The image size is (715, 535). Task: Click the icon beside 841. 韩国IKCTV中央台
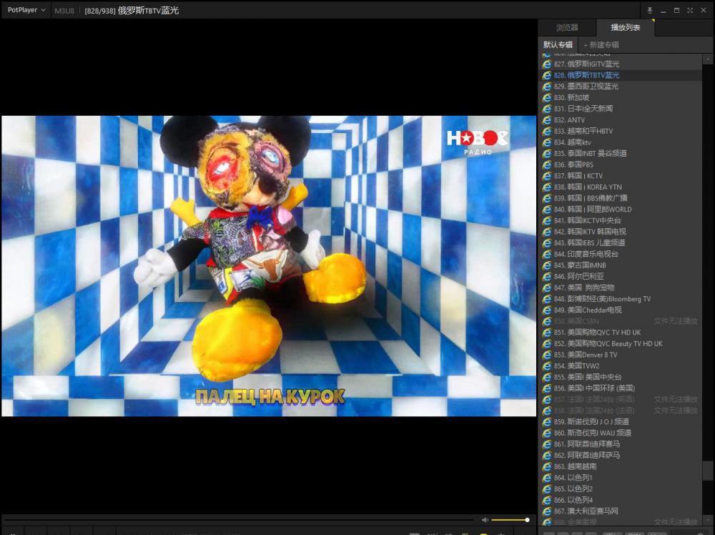pyautogui.click(x=547, y=220)
